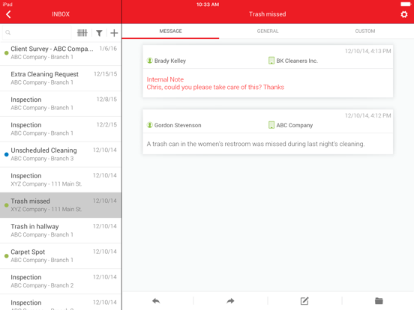Switch to the GENERAL tab
The height and width of the screenshot is (310, 414).
(x=268, y=31)
